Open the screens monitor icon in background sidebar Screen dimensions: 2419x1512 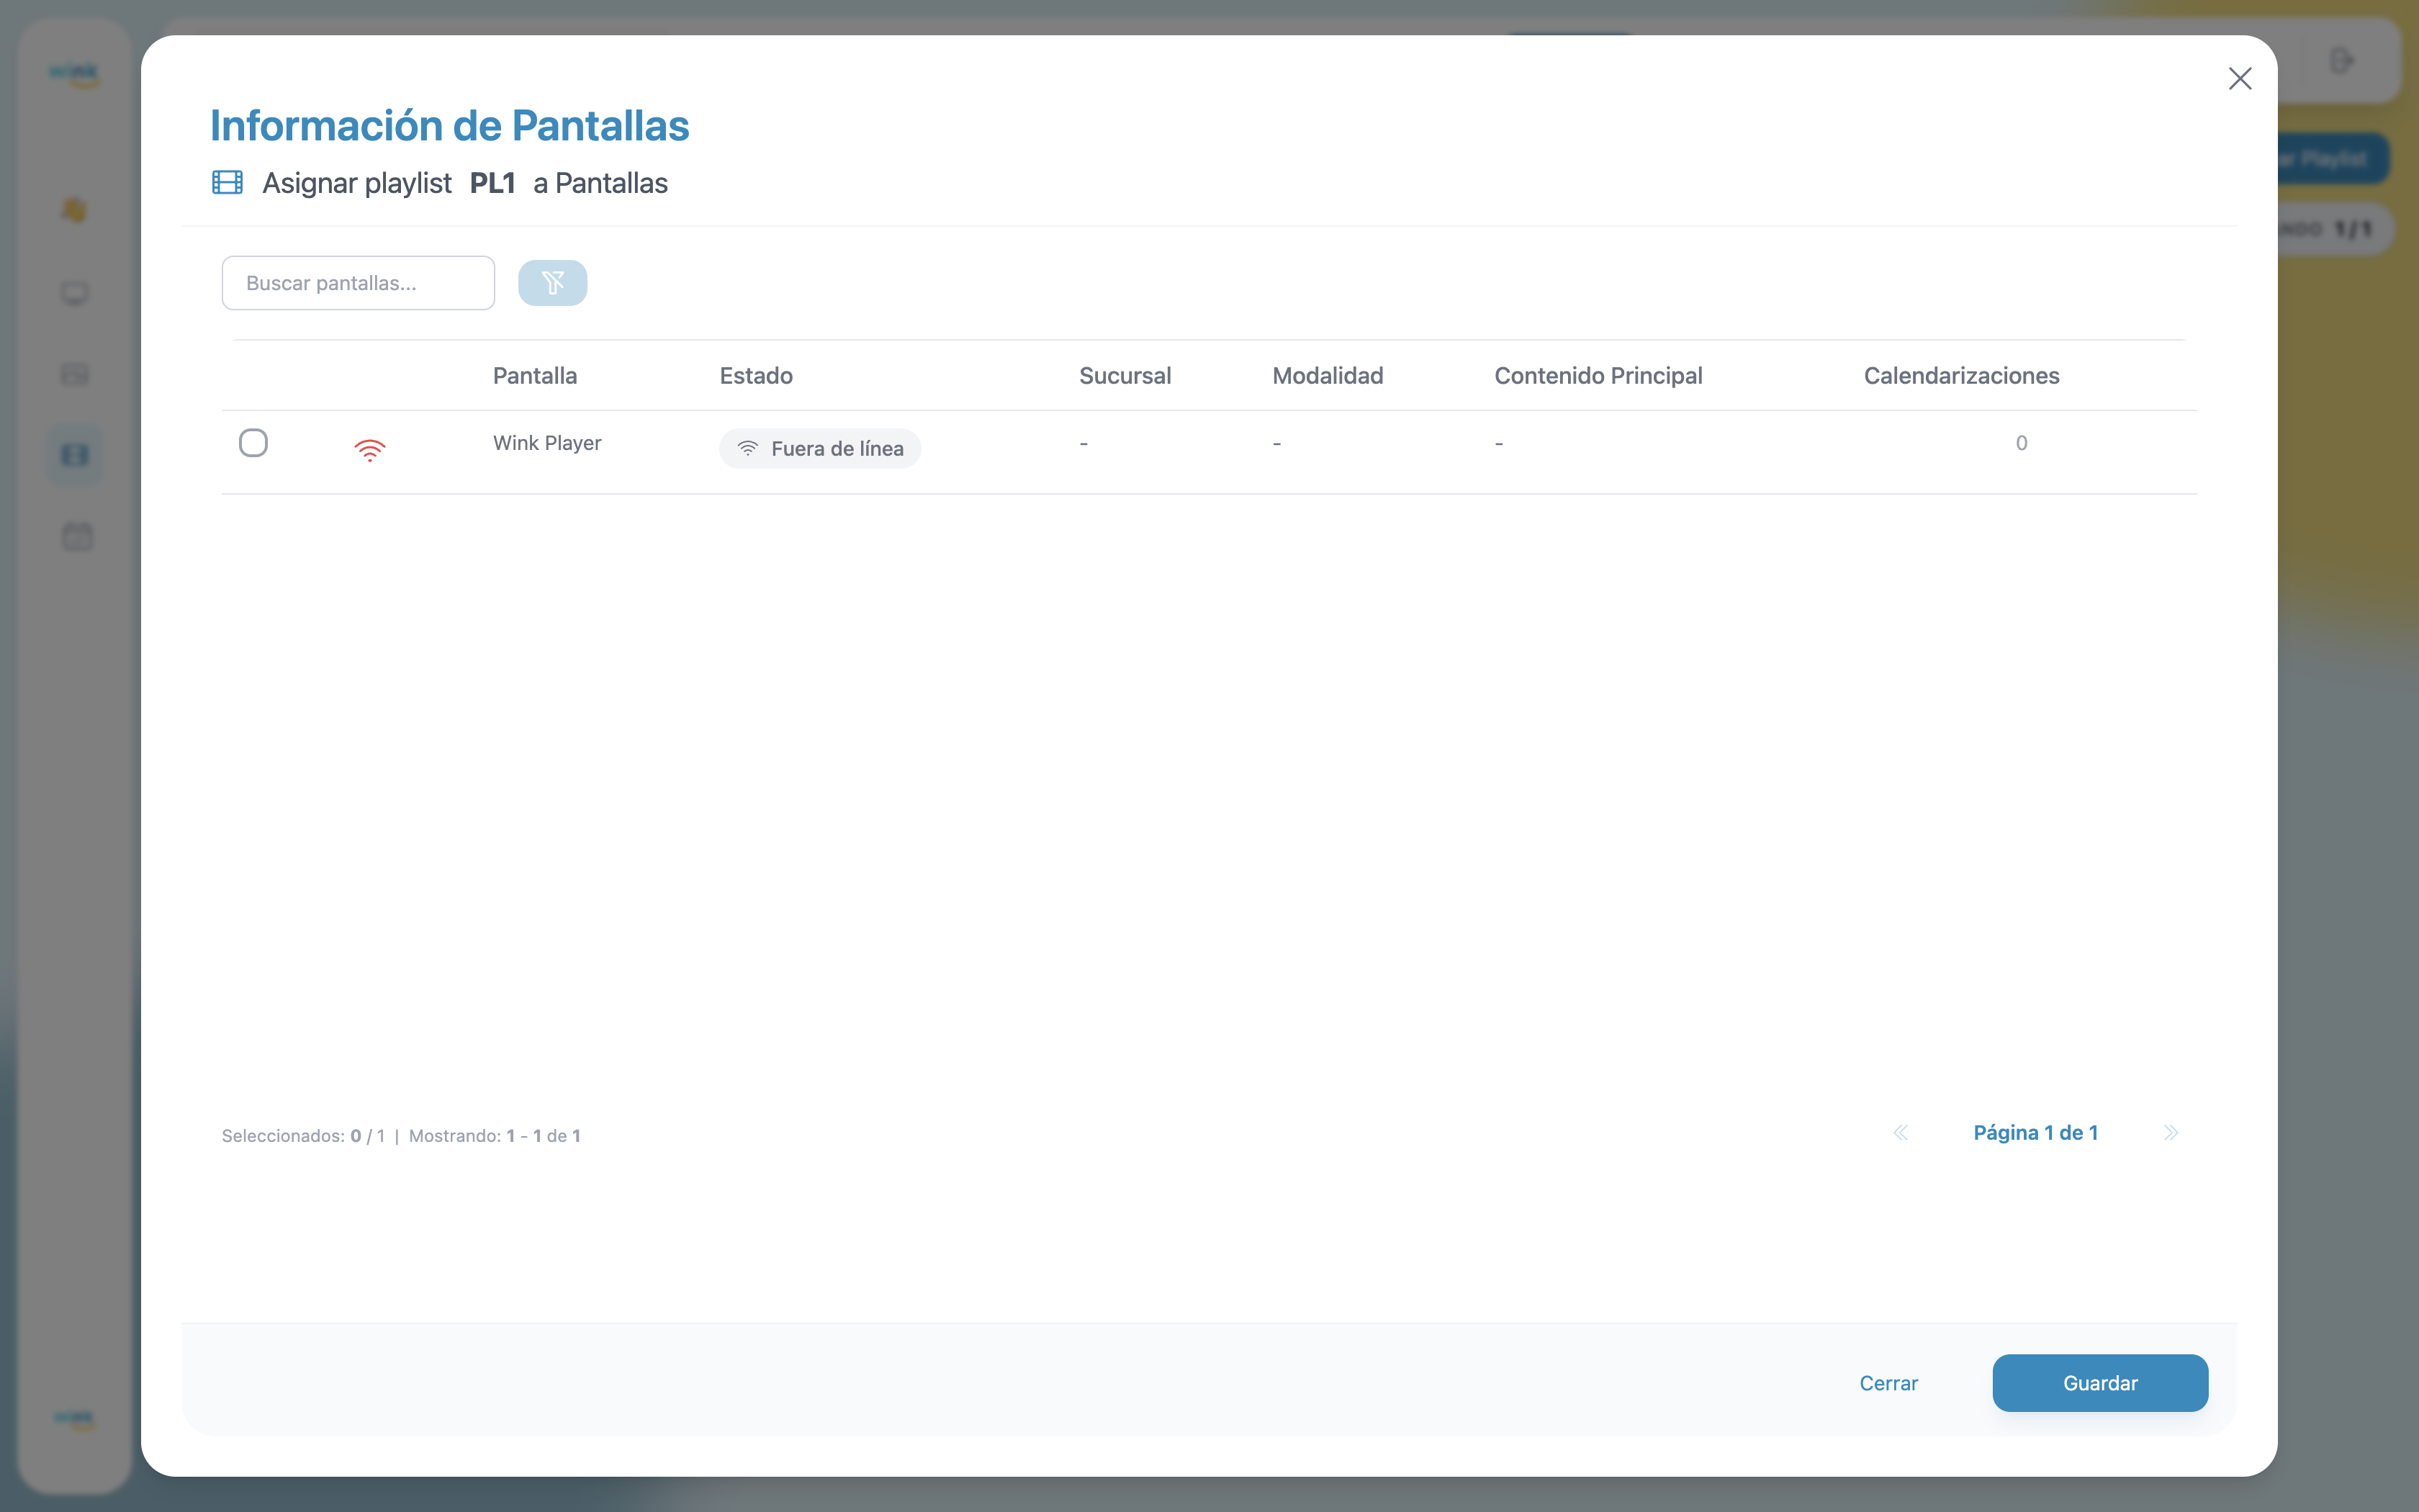click(x=75, y=293)
